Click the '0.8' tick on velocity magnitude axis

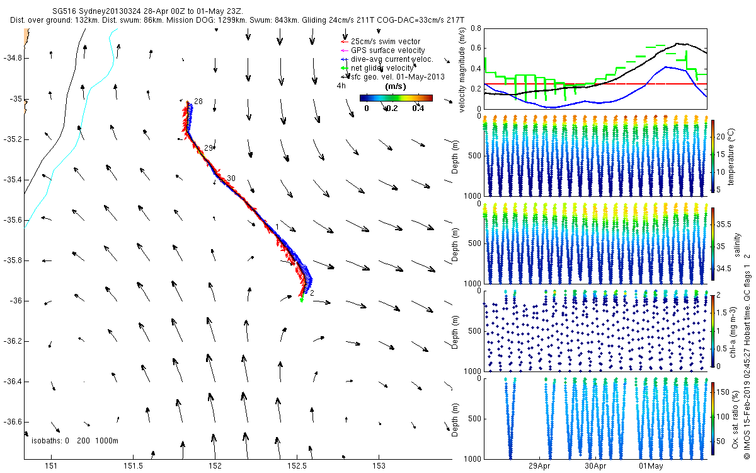pyautogui.click(x=475, y=28)
